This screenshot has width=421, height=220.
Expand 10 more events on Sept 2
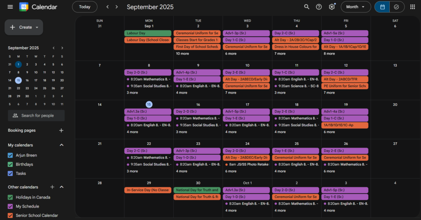[182, 54]
